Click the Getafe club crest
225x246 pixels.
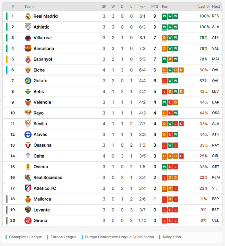coord(28,81)
